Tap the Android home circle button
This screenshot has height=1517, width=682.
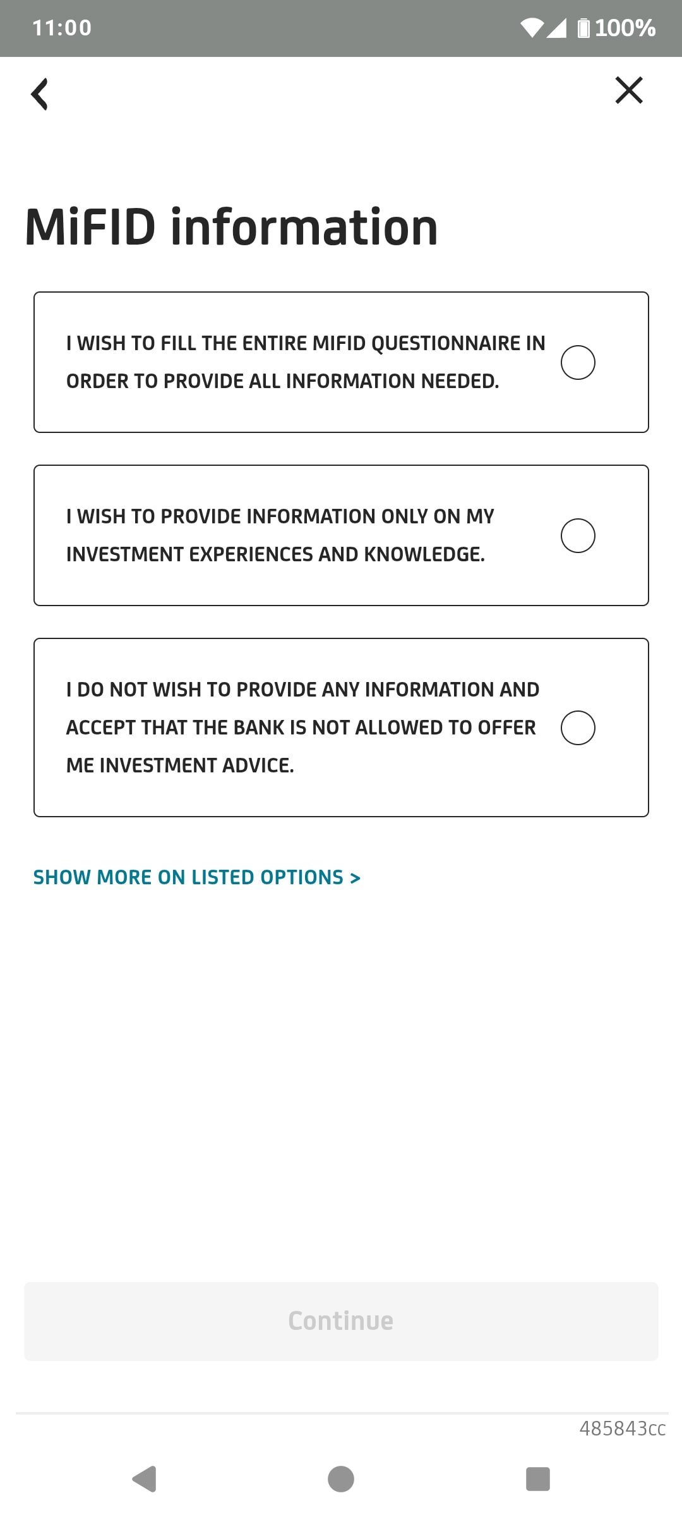click(x=341, y=1479)
